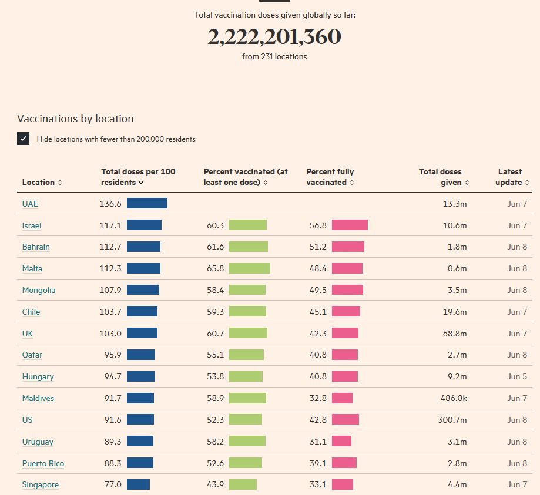Sort by Total doses per 100 residents
The width and height of the screenshot is (540, 495).
138,177
